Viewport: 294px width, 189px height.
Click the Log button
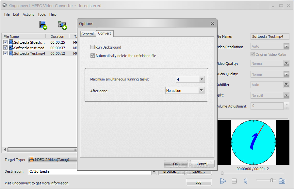coord(199,182)
